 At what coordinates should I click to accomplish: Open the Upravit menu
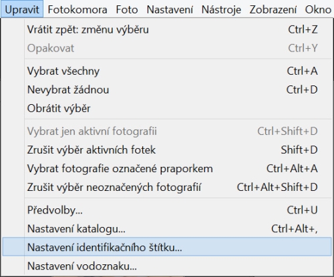click(22, 9)
